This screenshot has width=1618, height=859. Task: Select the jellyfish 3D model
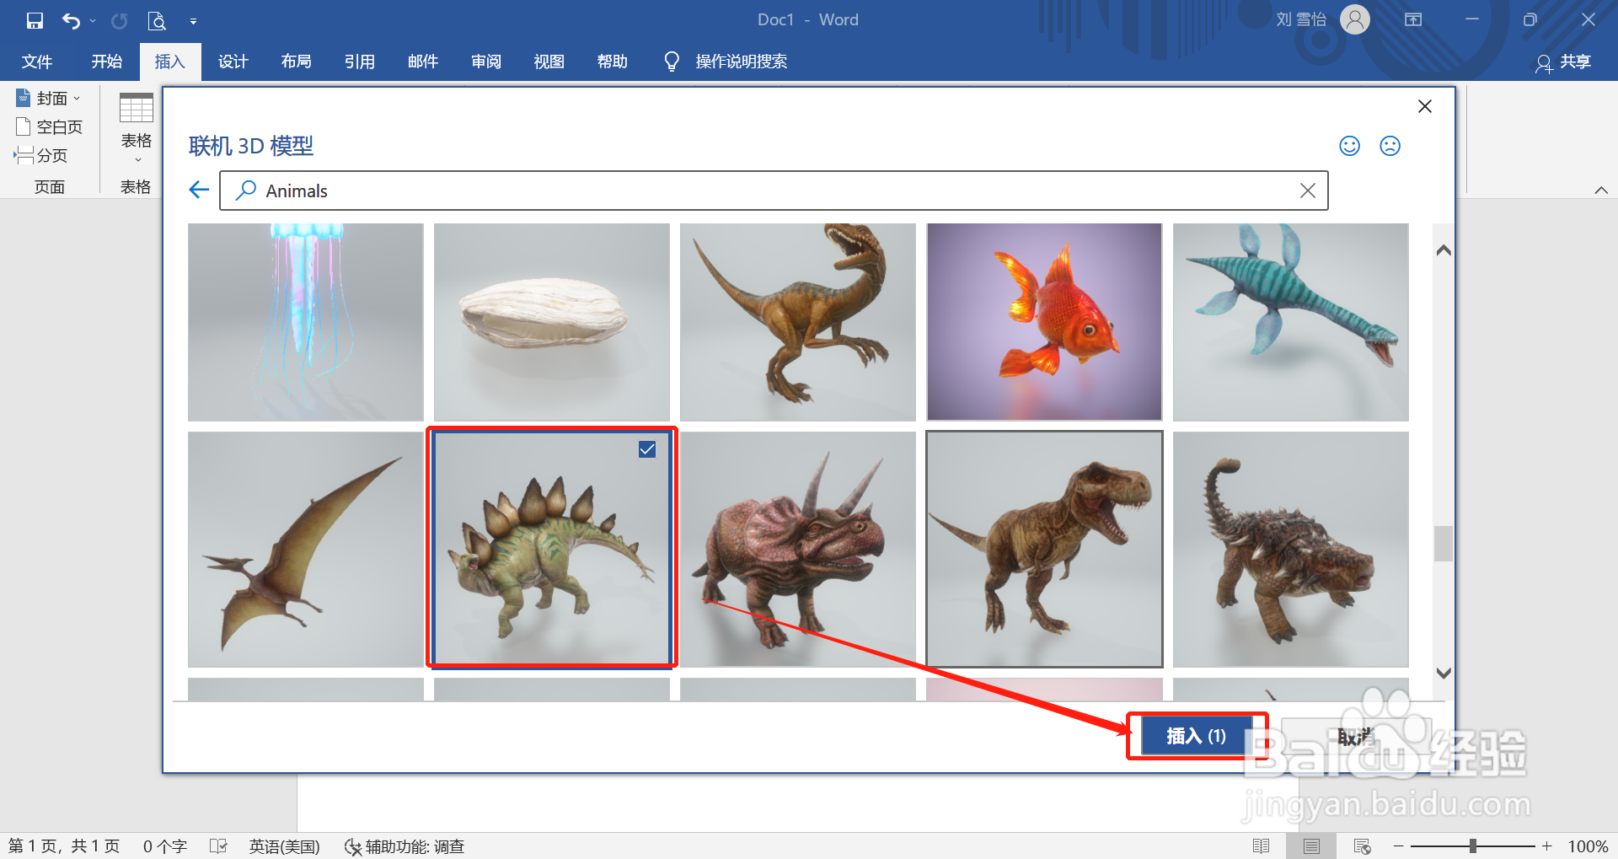pyautogui.click(x=306, y=322)
